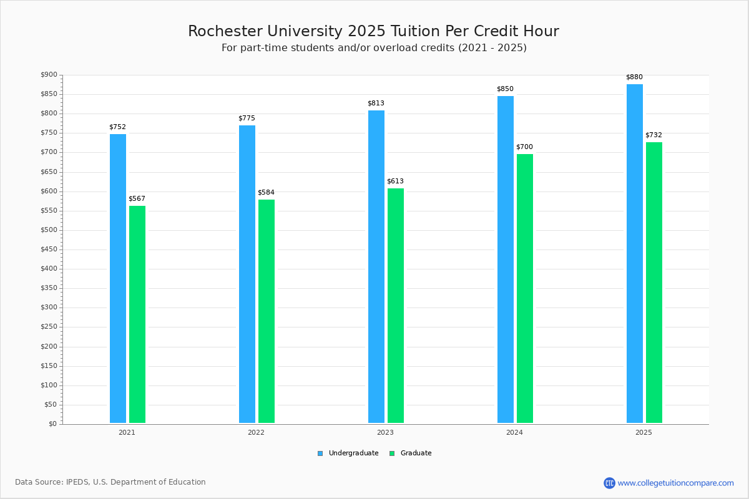Screen dimensions: 749x499
Task: Select the 2021 undergraduate $752 bar
Action: 118,278
